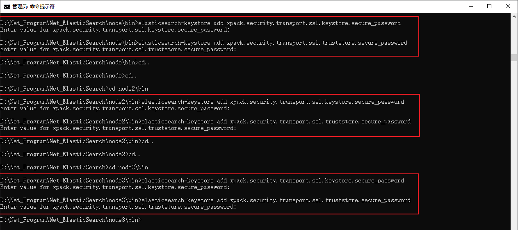Screen dimensions: 518x230
Task: Click the node3\bin truststore.secure_password add command
Action: pyautogui.click(x=205, y=200)
